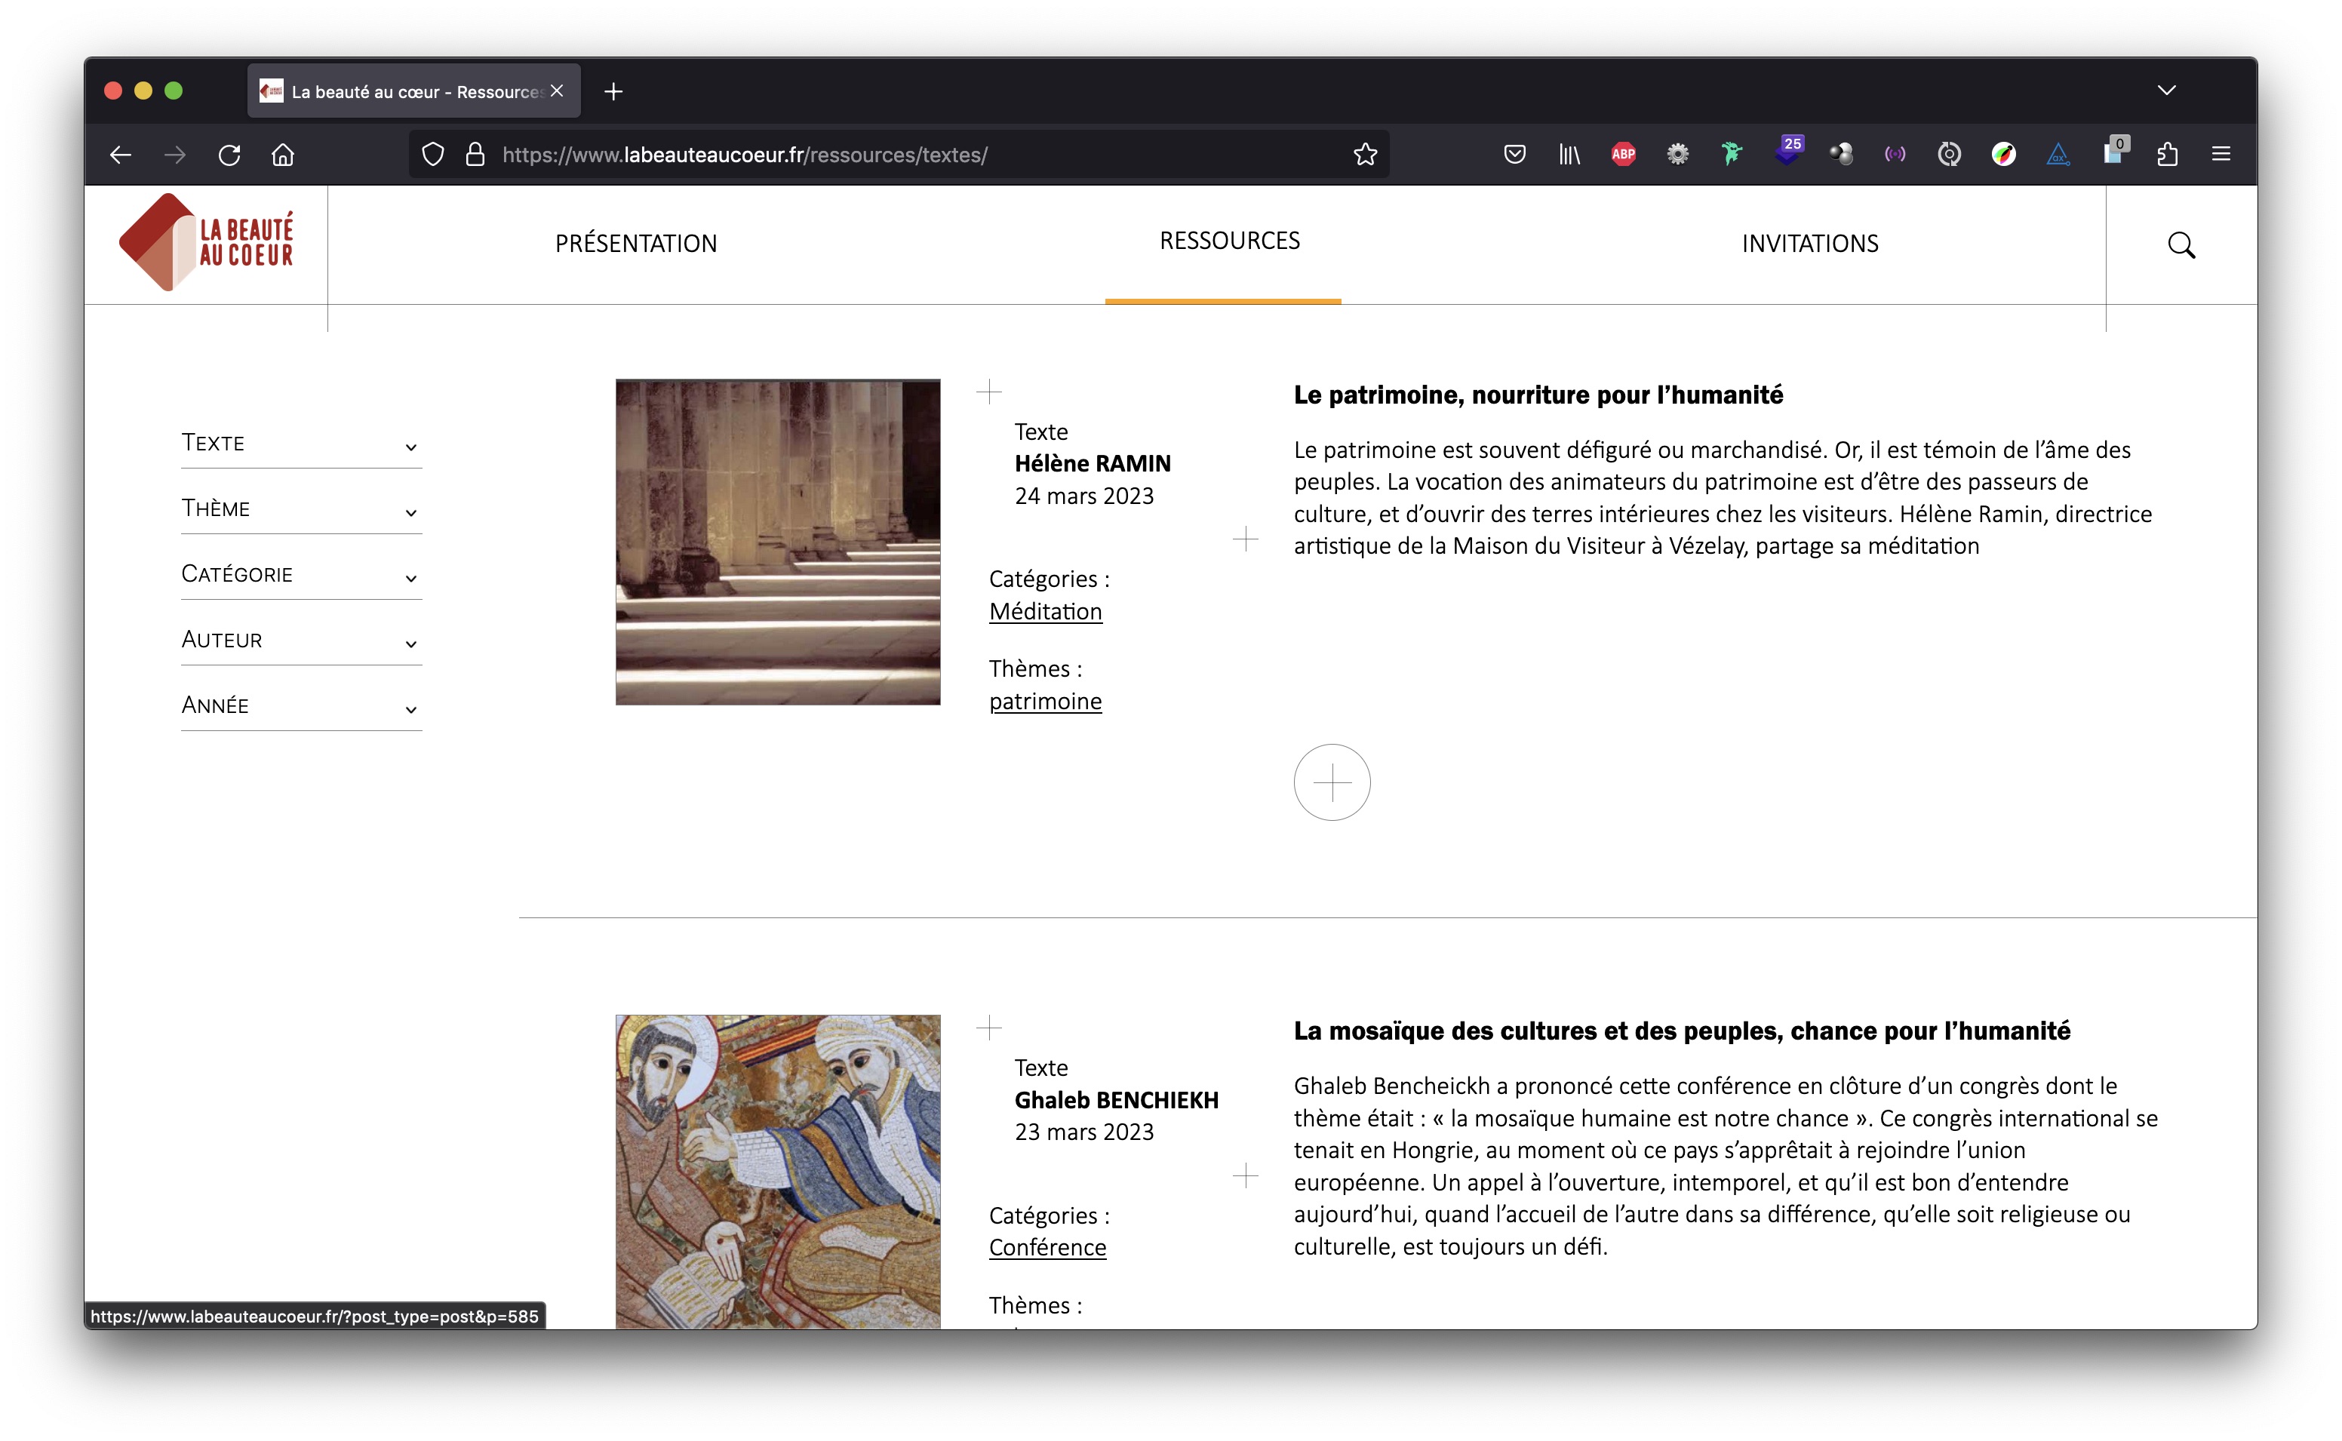
Task: Open the circular arrows extension icon
Action: (1948, 155)
